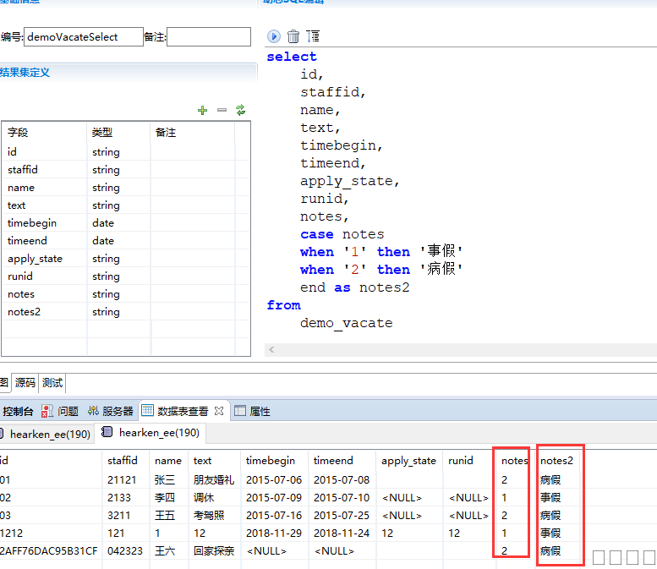This screenshot has height=569, width=657.
Task: Click the active hearken_ee(190) database icon
Action: coord(107,431)
